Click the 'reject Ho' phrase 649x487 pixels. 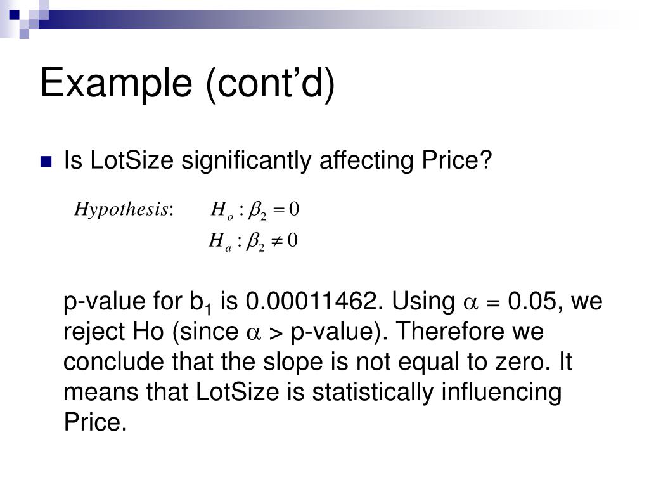[x=113, y=332]
